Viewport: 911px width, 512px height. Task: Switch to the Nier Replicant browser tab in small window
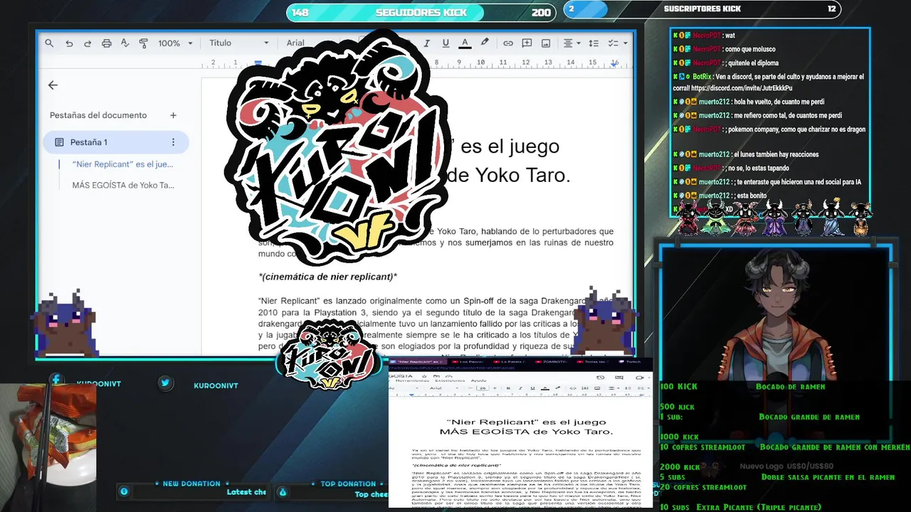click(x=417, y=361)
